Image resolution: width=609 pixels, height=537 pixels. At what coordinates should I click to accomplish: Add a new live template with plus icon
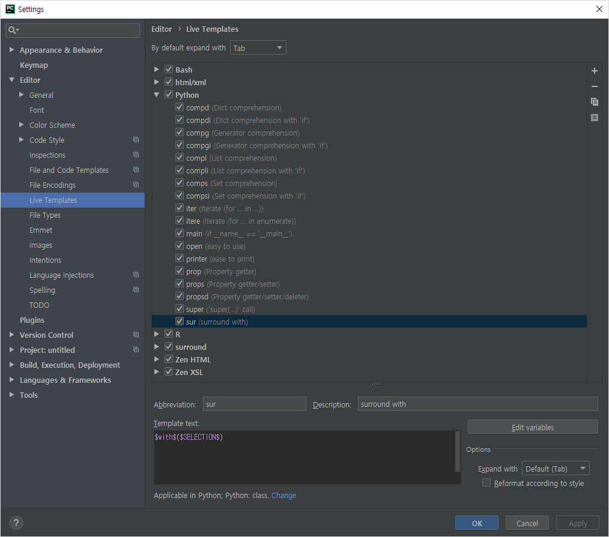point(594,70)
